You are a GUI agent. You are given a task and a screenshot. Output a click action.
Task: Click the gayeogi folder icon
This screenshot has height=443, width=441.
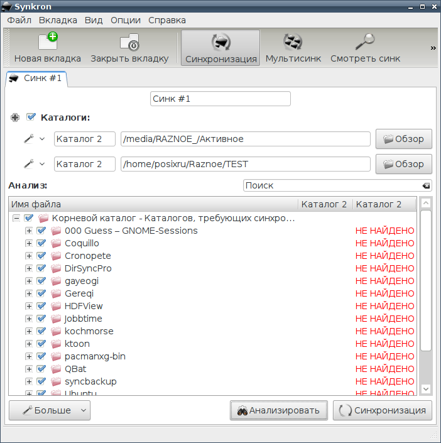click(x=56, y=281)
